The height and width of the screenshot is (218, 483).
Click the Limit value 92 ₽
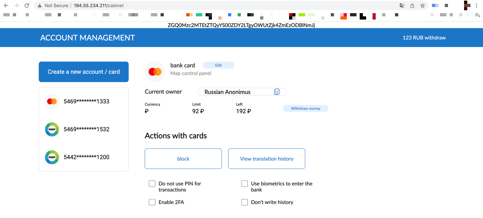[198, 111]
